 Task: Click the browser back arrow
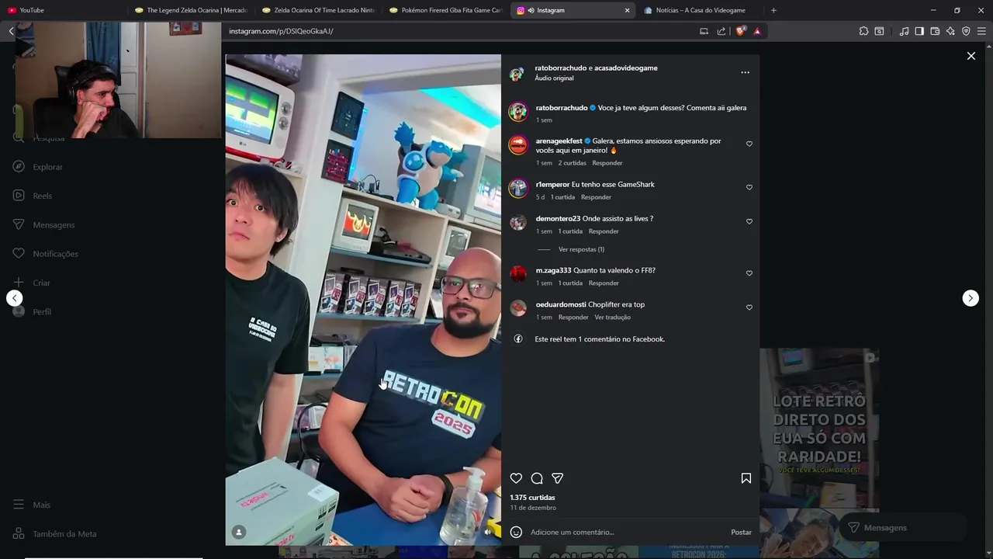11,31
